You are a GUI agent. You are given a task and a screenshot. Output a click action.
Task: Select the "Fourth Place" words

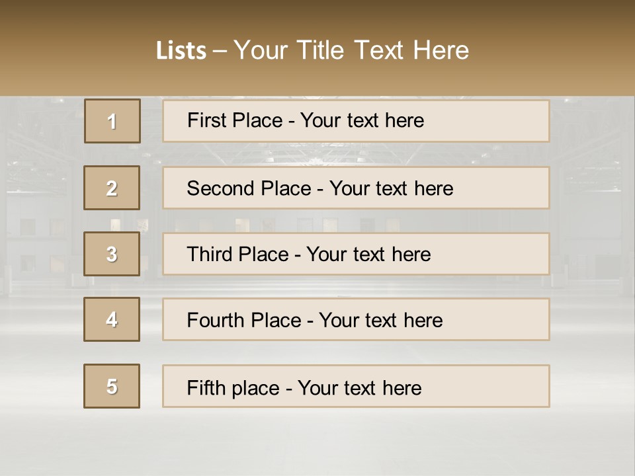click(244, 320)
